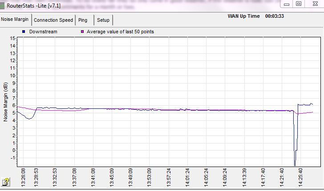Click the 00:03:33 uptime value
The image size is (324, 191).
[275, 16]
